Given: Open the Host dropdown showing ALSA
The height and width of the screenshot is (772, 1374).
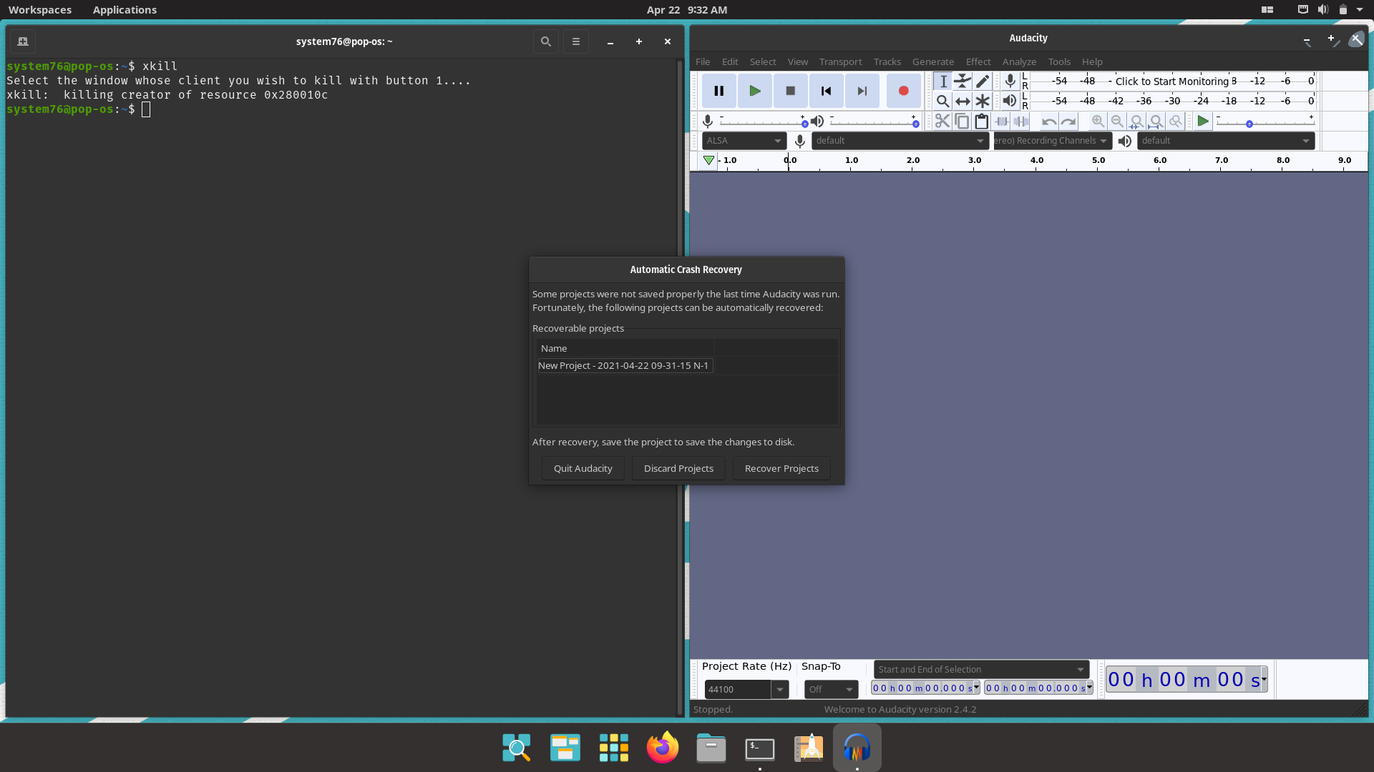Looking at the screenshot, I should point(744,140).
